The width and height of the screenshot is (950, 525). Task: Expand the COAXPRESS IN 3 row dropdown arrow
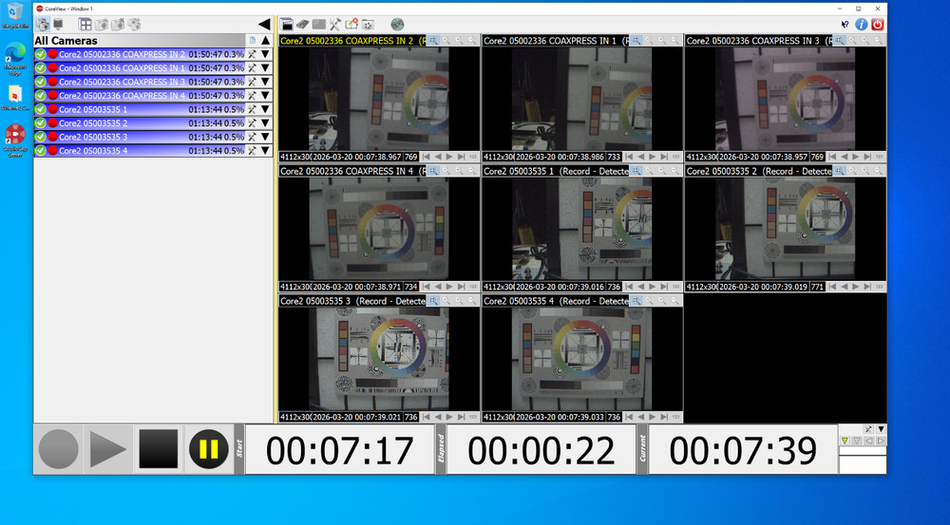coord(265,82)
